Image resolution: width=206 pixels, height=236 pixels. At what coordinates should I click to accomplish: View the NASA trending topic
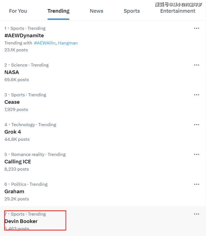pyautogui.click(x=12, y=72)
